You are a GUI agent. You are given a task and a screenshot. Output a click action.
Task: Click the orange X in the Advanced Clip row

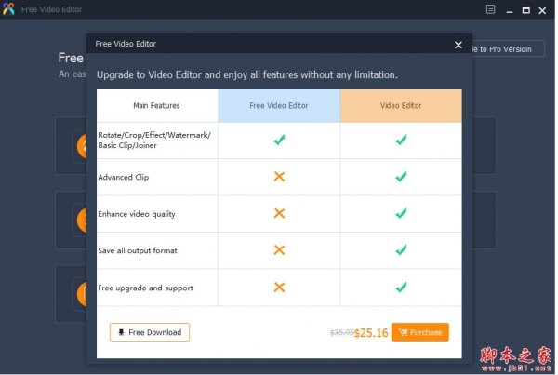(x=281, y=178)
